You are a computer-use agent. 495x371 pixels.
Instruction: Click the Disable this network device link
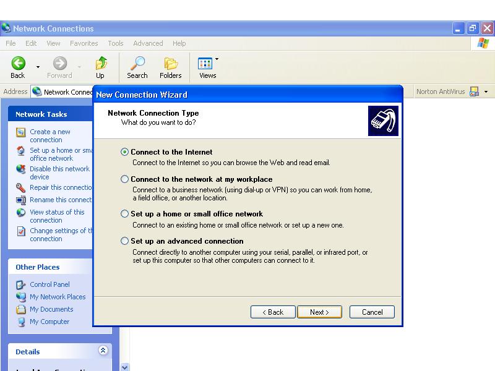[59, 173]
